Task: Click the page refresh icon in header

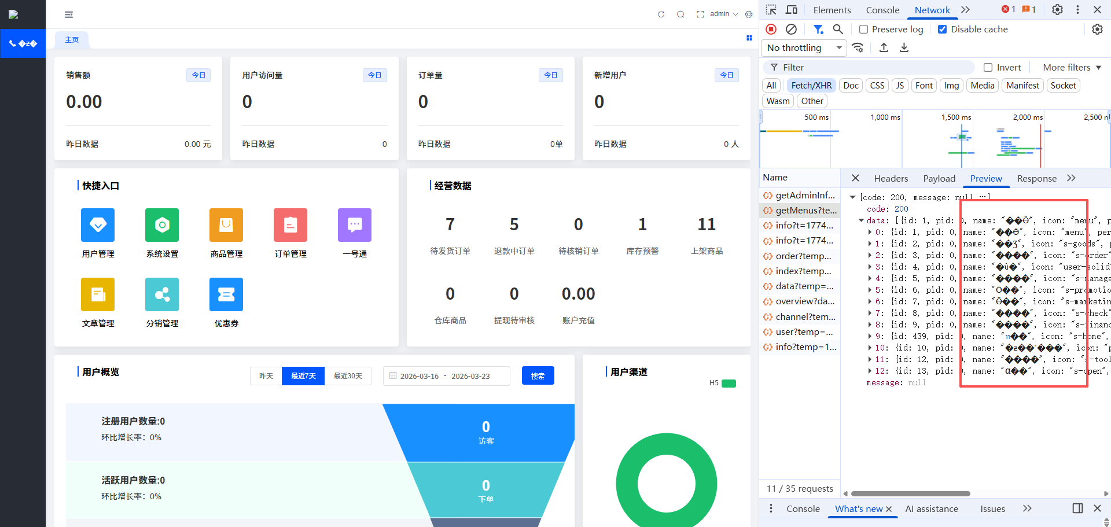Action: 661,14
